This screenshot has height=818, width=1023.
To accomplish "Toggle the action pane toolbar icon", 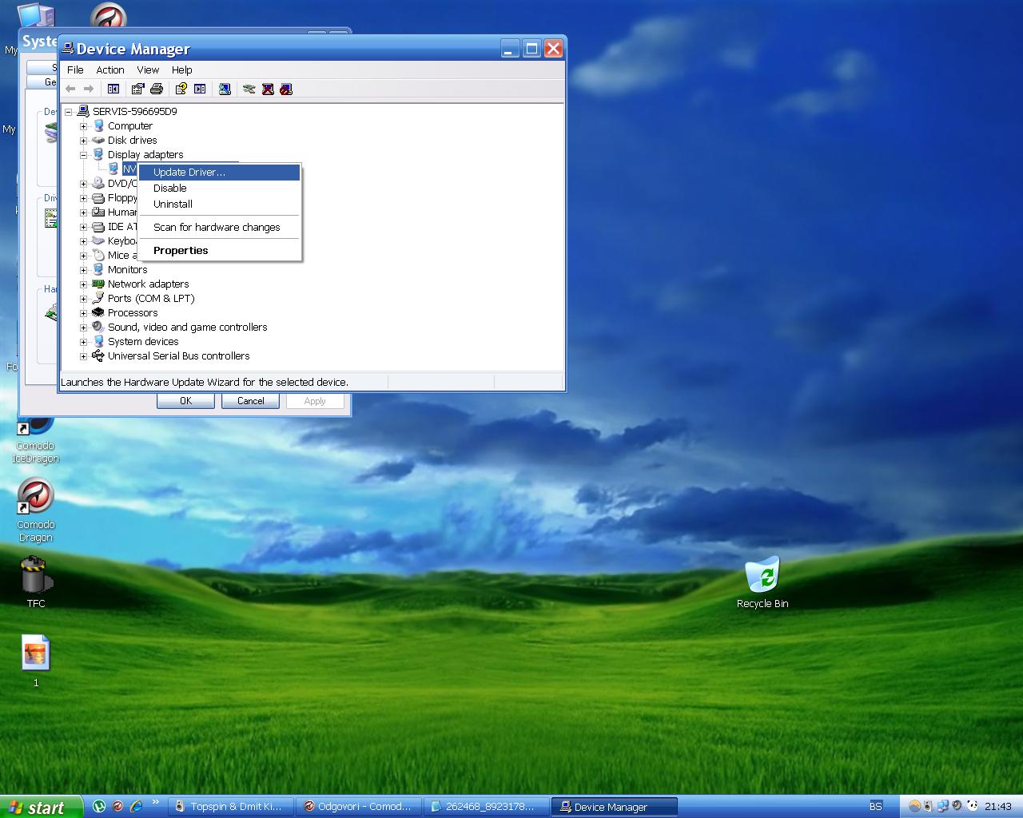I will [x=200, y=89].
